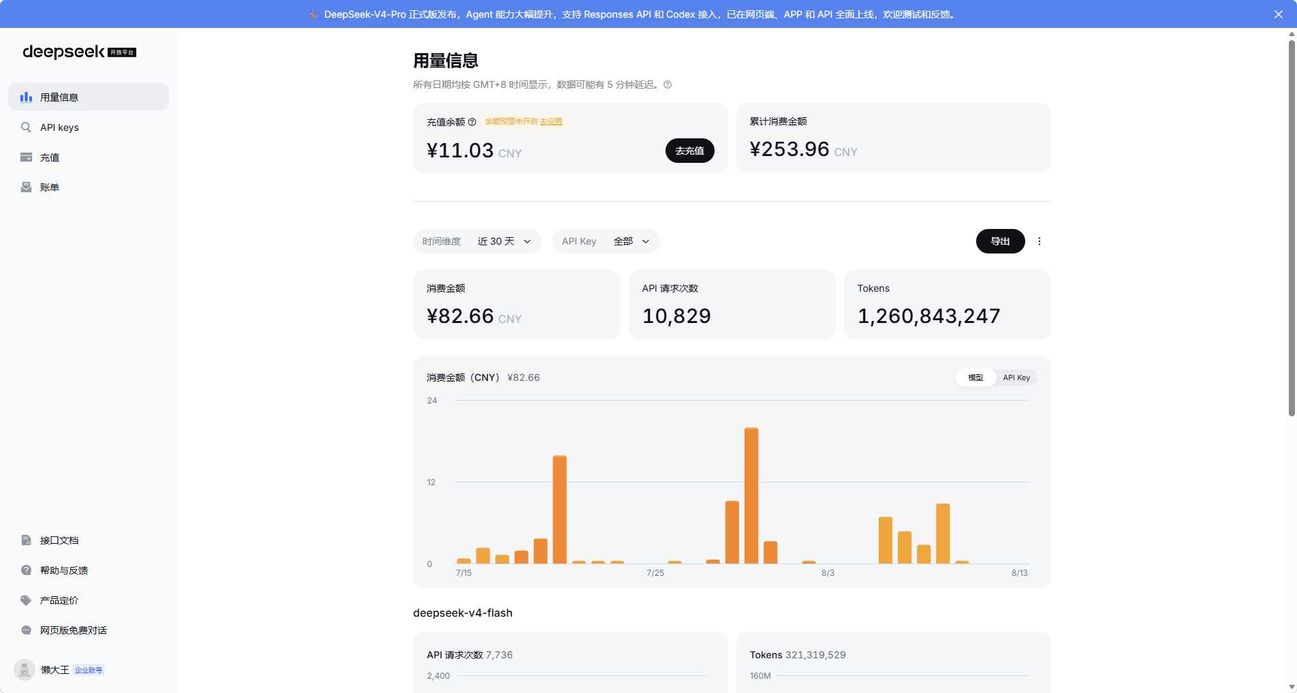This screenshot has width=1297, height=693.
Task: Click the 10,829 API request count
Action: [x=676, y=316]
